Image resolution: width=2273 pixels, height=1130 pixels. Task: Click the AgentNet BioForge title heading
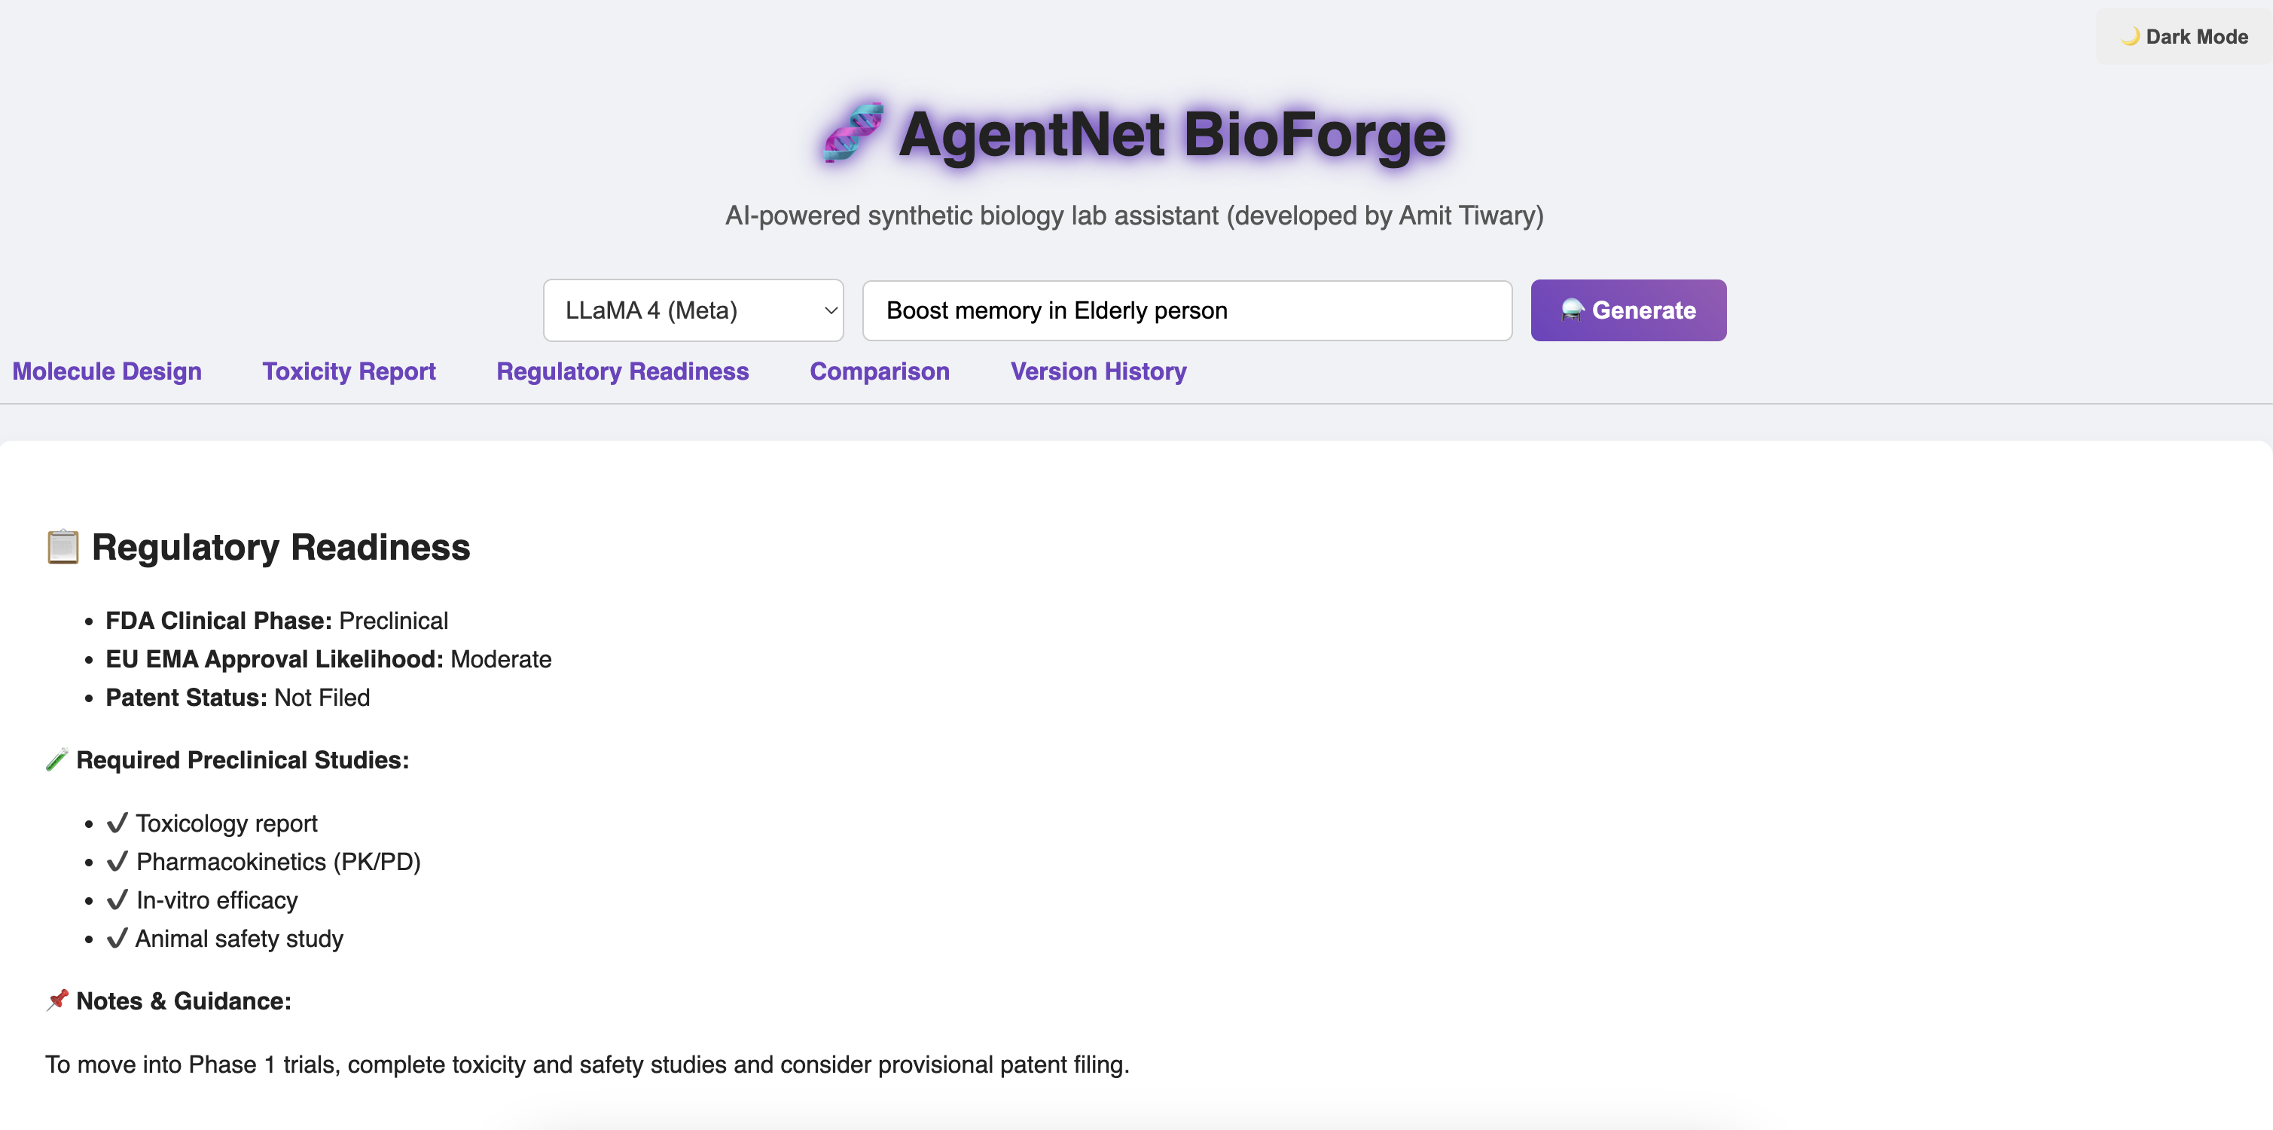point(1171,134)
